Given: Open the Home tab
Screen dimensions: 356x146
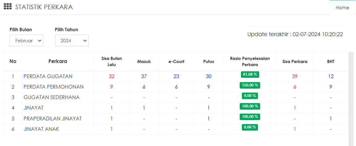Looking at the screenshot, I should click(x=342, y=8).
